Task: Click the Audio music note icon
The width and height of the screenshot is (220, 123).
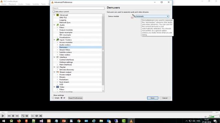Action: tap(57, 25)
